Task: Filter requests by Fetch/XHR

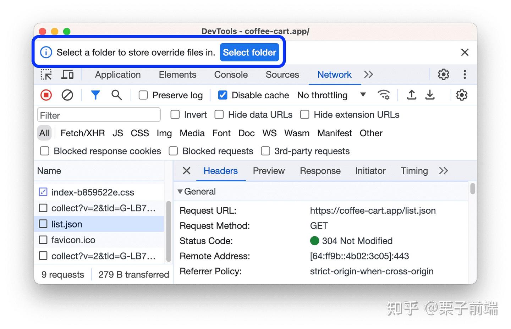Action: click(83, 133)
